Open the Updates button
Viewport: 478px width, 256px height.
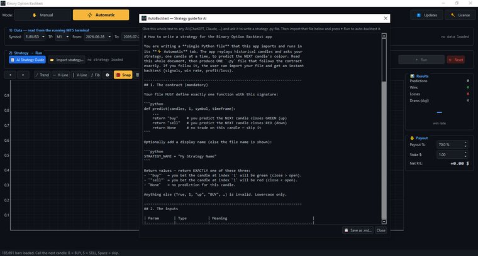coord(426,15)
